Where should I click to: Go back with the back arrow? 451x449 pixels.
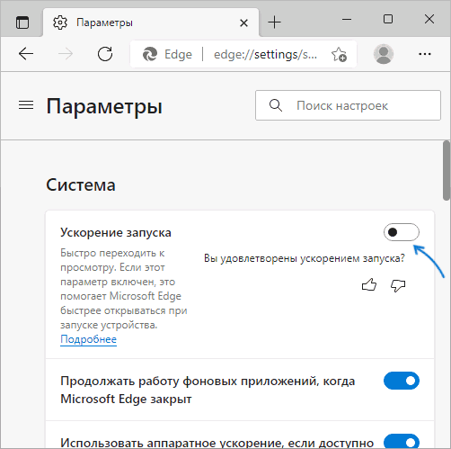26,54
